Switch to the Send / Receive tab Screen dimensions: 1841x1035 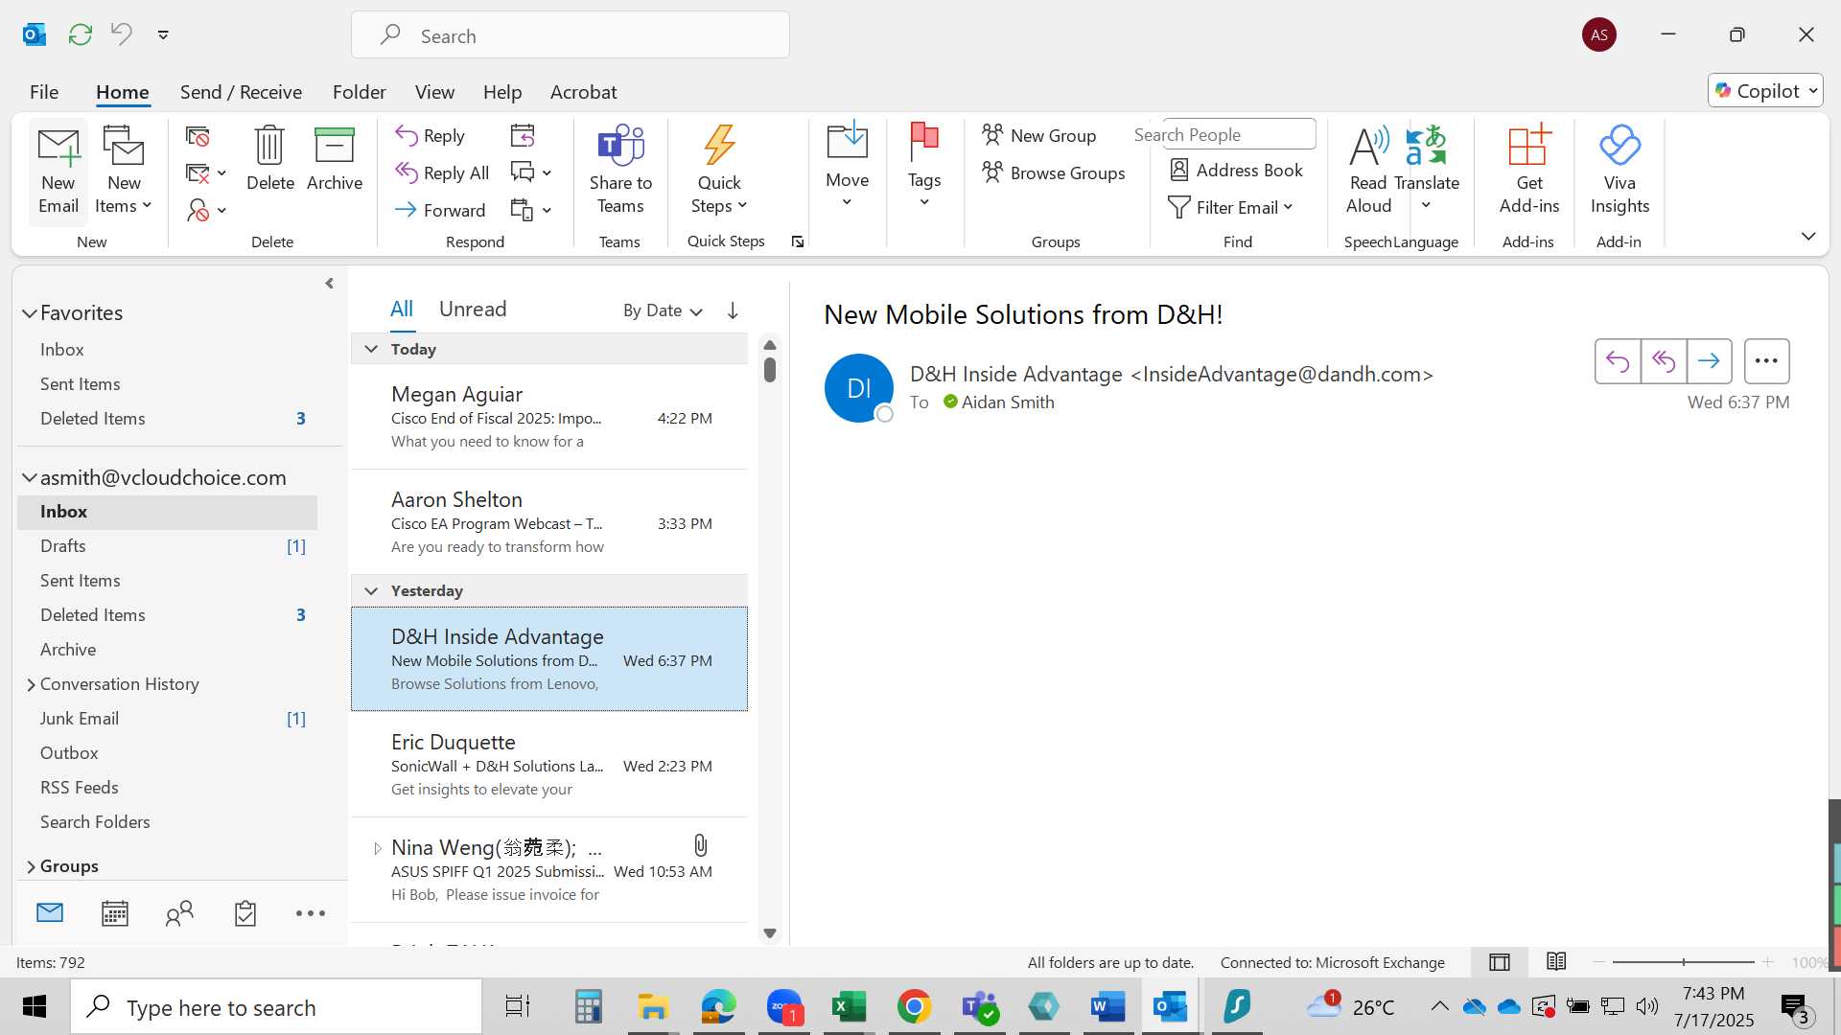(241, 92)
